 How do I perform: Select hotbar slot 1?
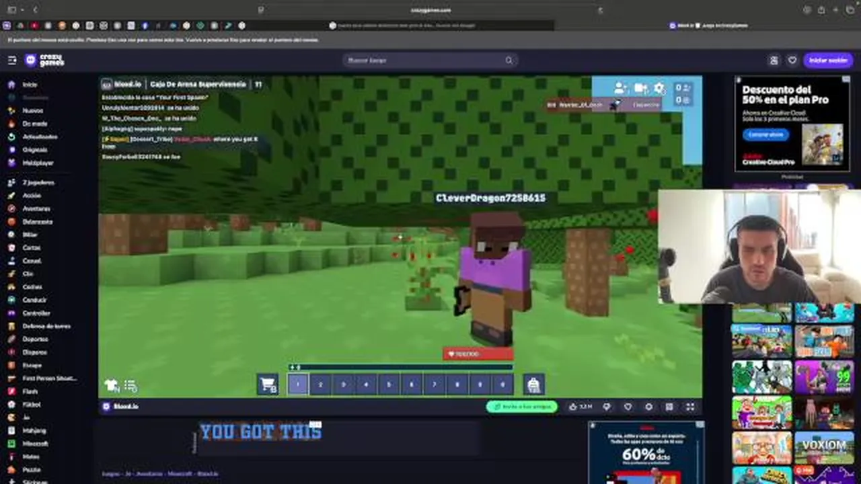298,385
